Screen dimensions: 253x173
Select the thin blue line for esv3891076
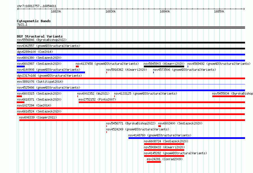[131, 84]
